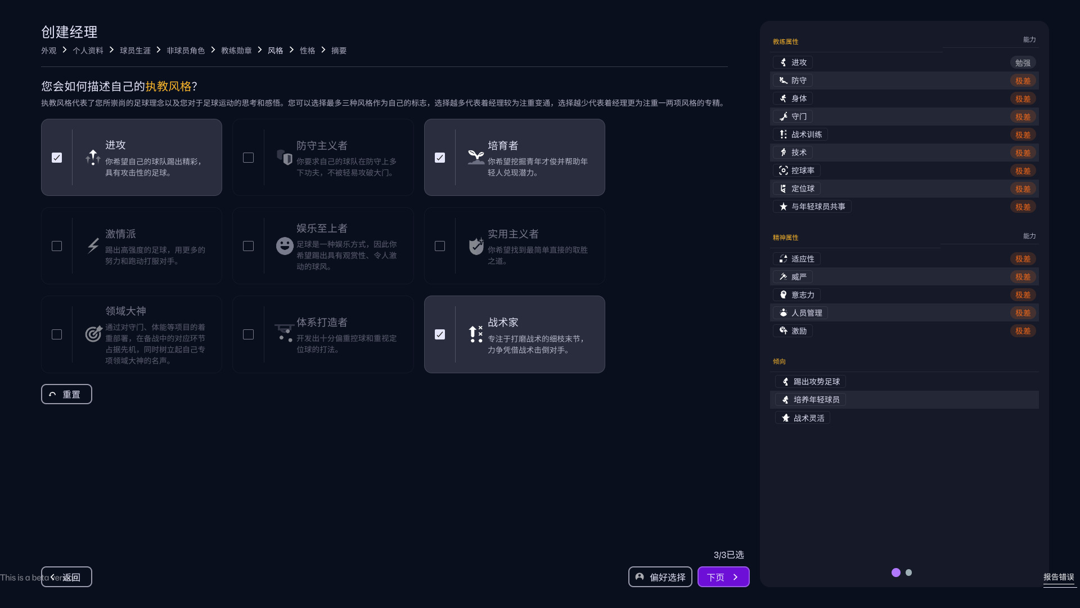Click the shield icon on 防守主义者 card
Image resolution: width=1080 pixels, height=608 pixels.
coord(285,158)
